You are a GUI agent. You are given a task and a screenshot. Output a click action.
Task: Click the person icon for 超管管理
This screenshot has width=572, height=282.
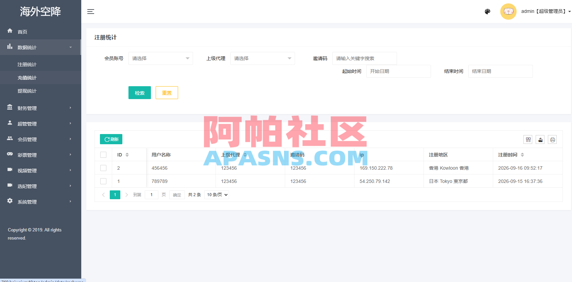(10, 123)
